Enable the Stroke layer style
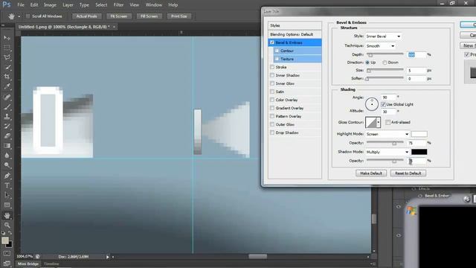The width and height of the screenshot is (476, 268). click(272, 67)
